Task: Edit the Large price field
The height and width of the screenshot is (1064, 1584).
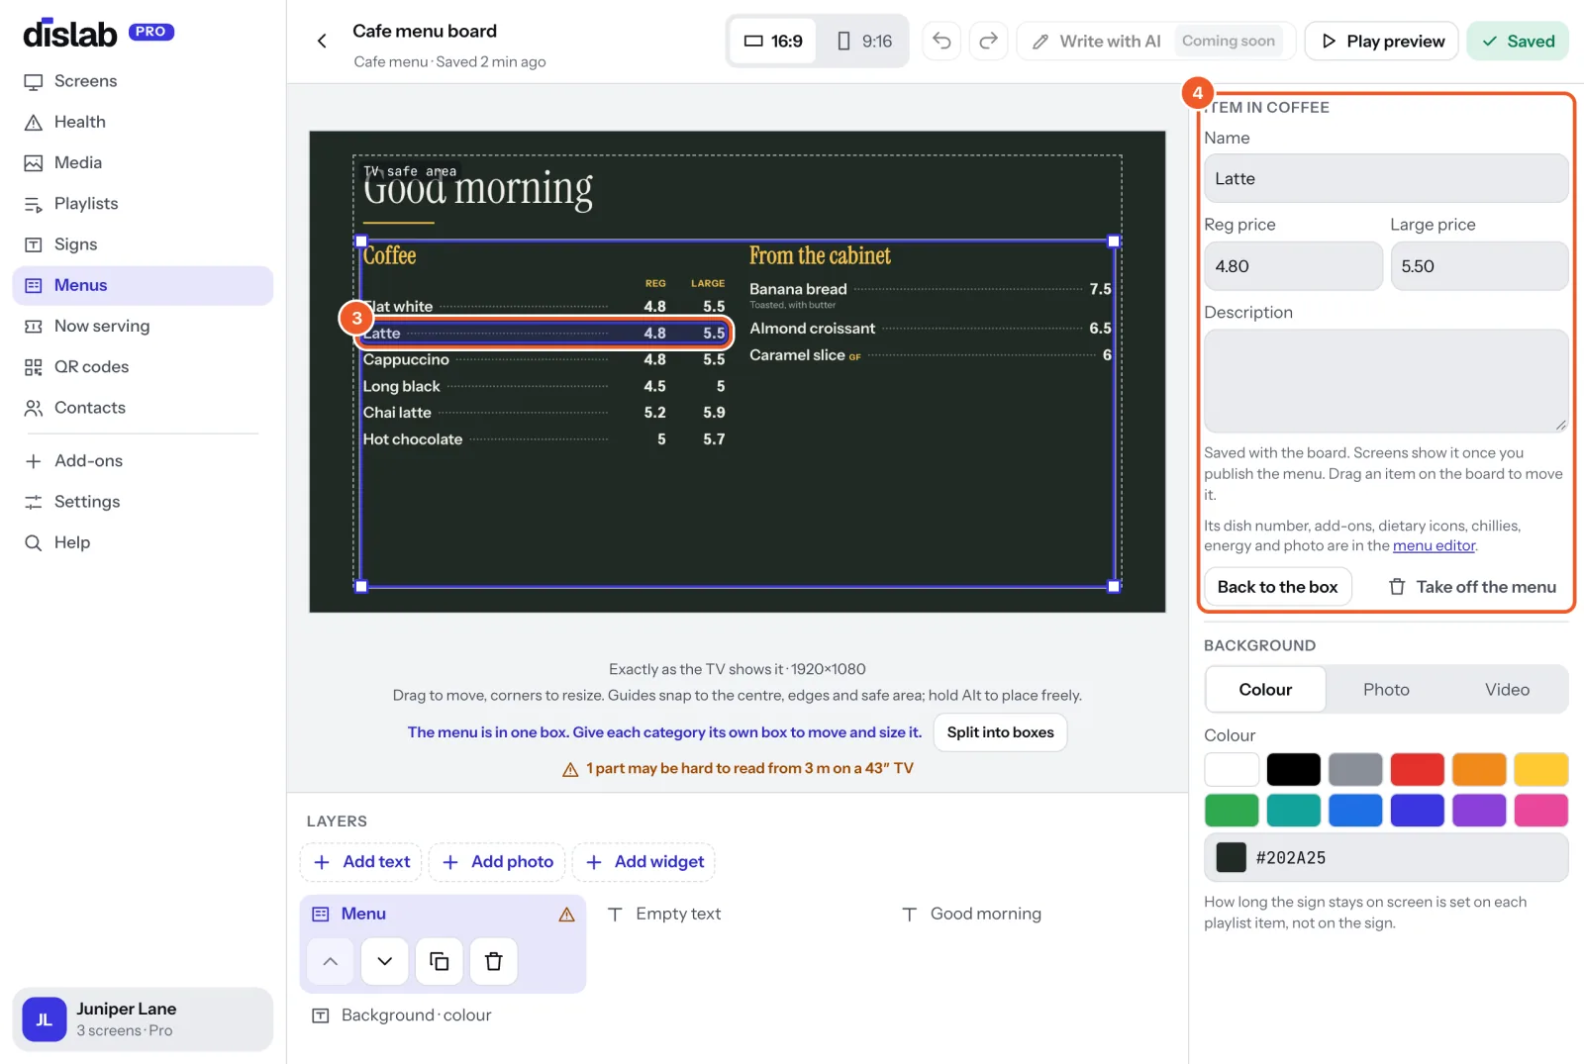Action: point(1479,266)
